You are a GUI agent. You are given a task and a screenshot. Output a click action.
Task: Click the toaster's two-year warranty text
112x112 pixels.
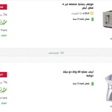click(x=81, y=19)
